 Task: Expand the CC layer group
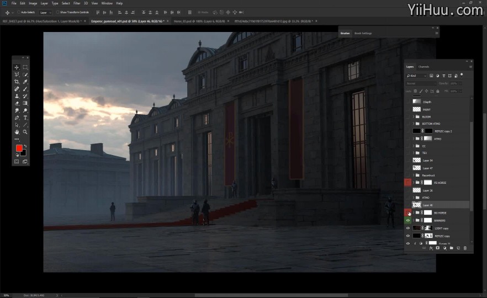[x=414, y=146]
